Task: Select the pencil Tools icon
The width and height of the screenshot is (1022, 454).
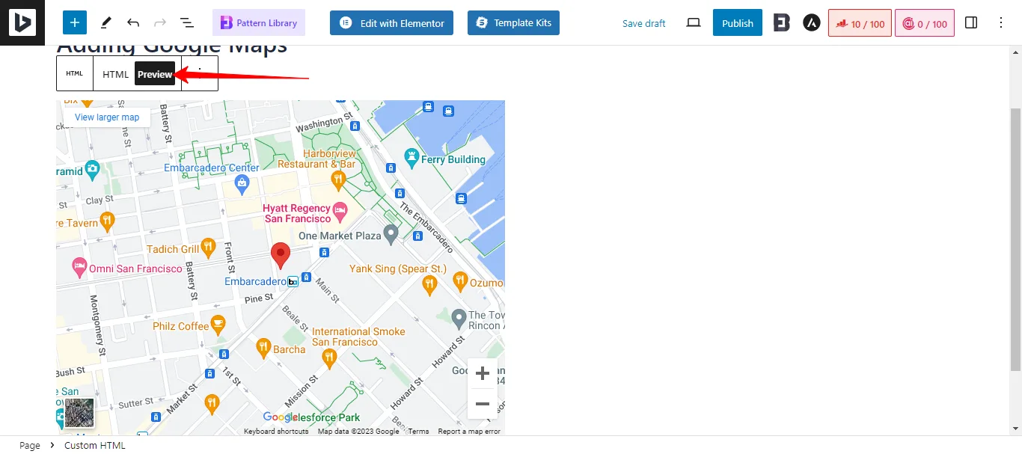Action: click(x=105, y=23)
